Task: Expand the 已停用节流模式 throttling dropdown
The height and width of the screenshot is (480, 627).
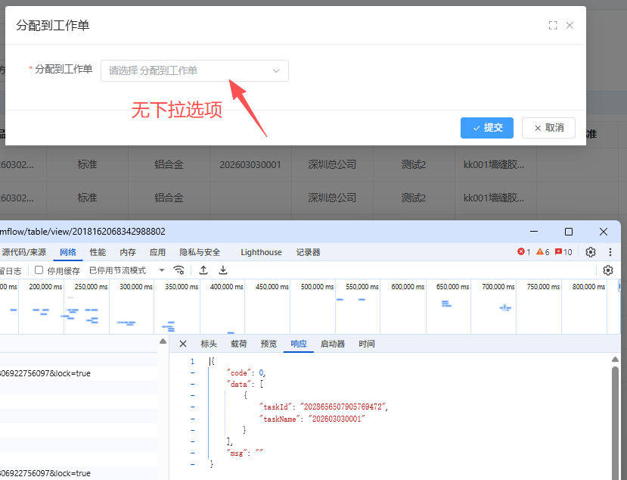Action: click(x=126, y=270)
